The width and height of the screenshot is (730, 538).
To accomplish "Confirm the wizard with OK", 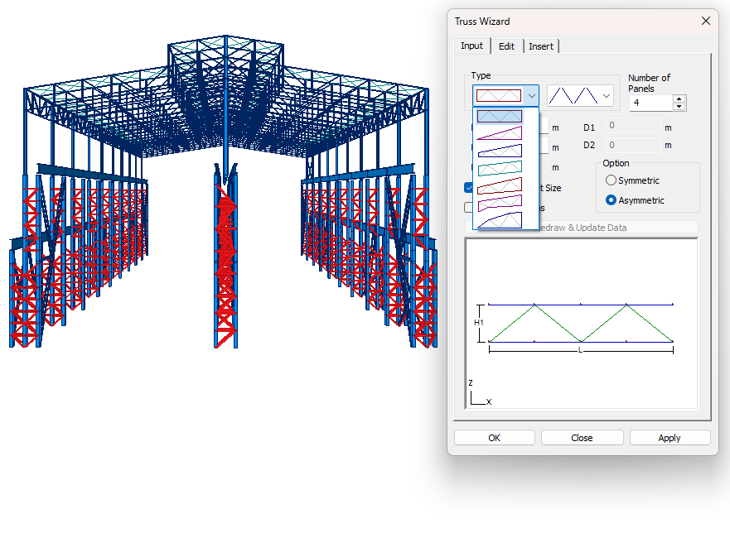I will [494, 437].
